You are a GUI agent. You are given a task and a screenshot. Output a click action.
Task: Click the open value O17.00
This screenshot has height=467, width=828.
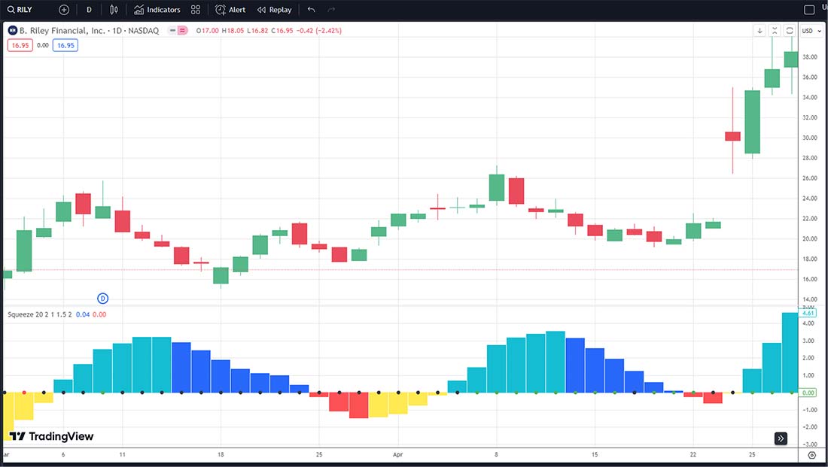(x=208, y=31)
